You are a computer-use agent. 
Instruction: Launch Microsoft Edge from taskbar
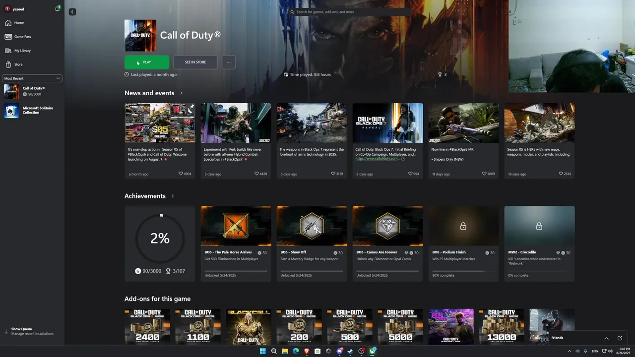[x=296, y=351]
